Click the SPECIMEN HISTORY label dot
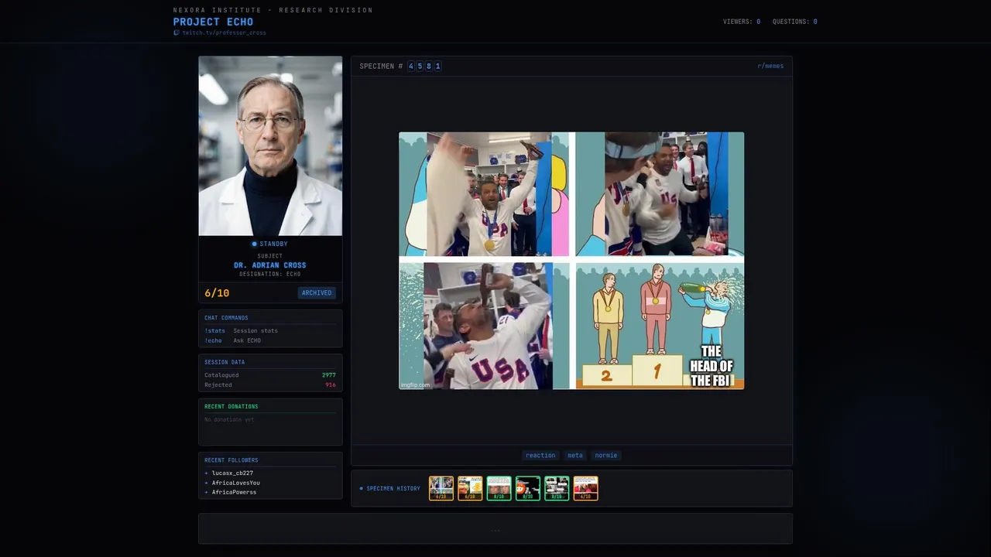 pos(361,488)
